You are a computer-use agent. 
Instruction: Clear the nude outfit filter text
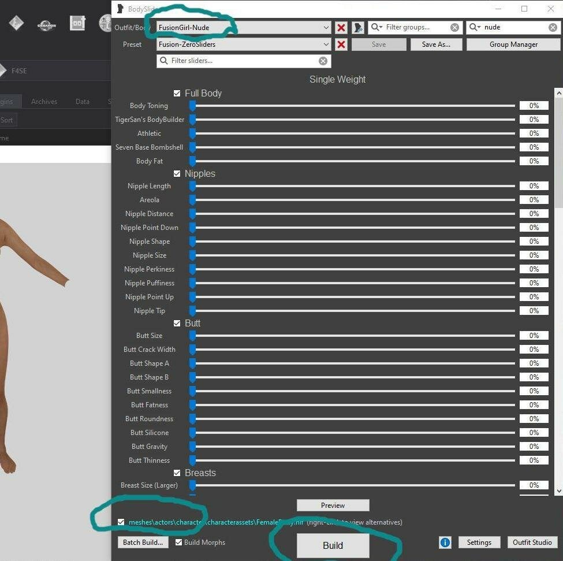553,28
